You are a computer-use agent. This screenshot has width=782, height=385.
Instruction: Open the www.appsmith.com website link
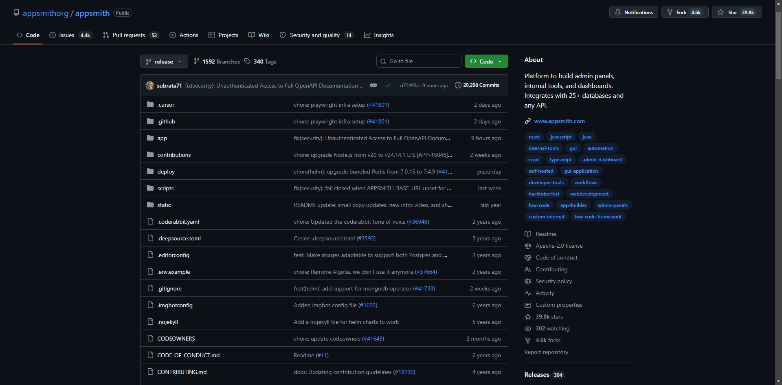point(559,121)
